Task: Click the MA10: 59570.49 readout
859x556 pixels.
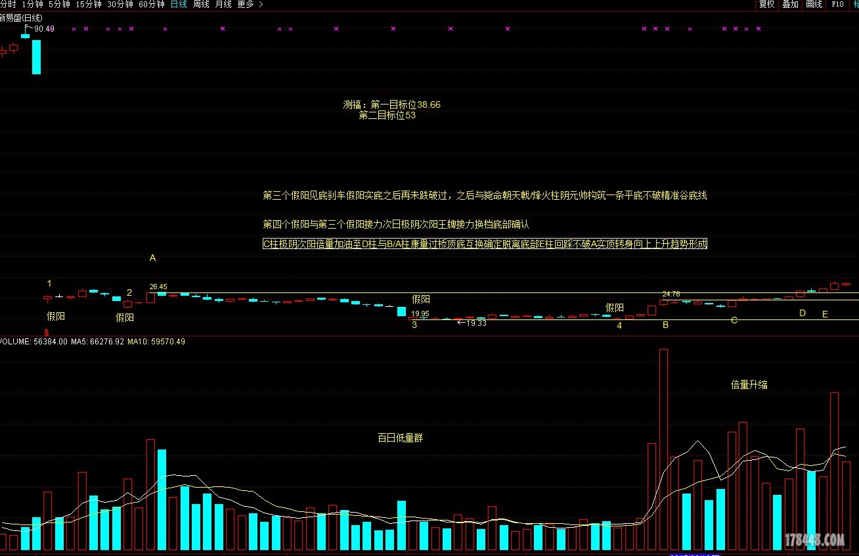Action: tap(156, 342)
